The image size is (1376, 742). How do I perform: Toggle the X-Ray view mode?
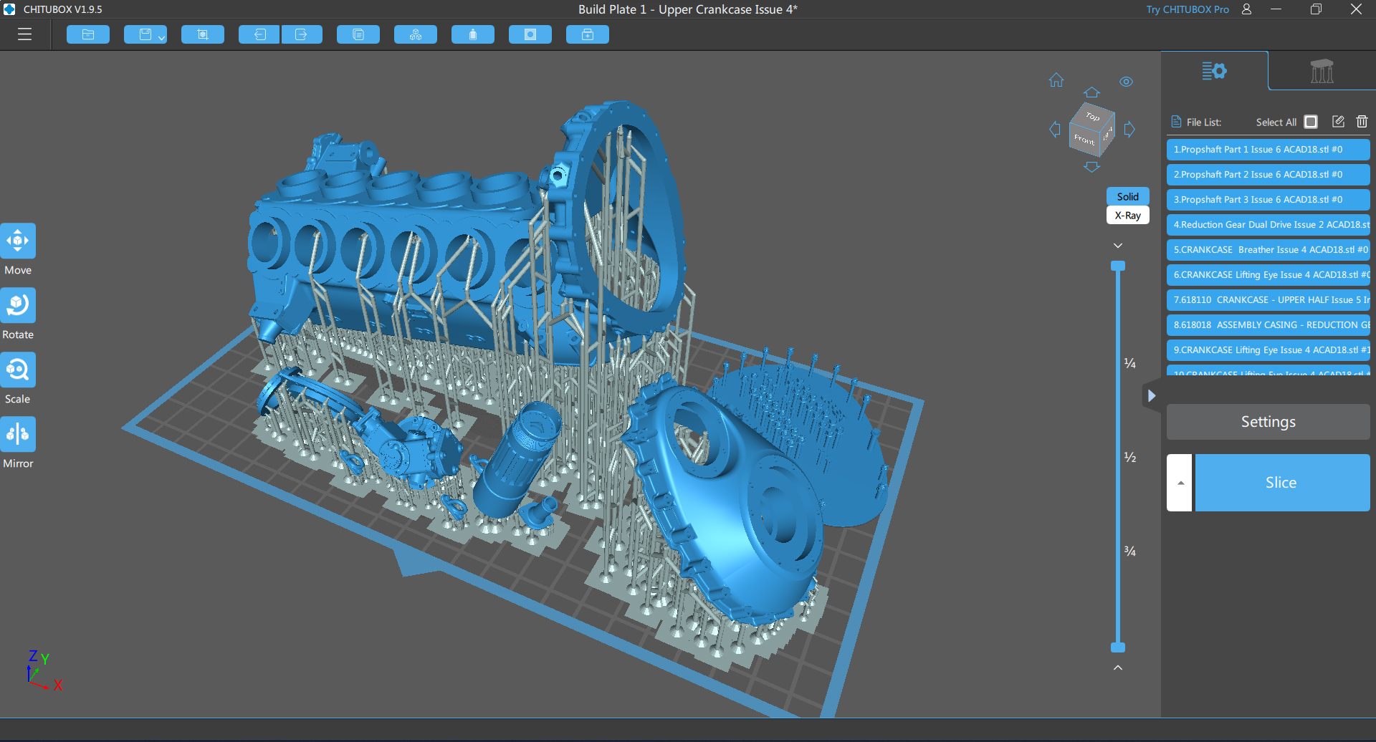1127,216
